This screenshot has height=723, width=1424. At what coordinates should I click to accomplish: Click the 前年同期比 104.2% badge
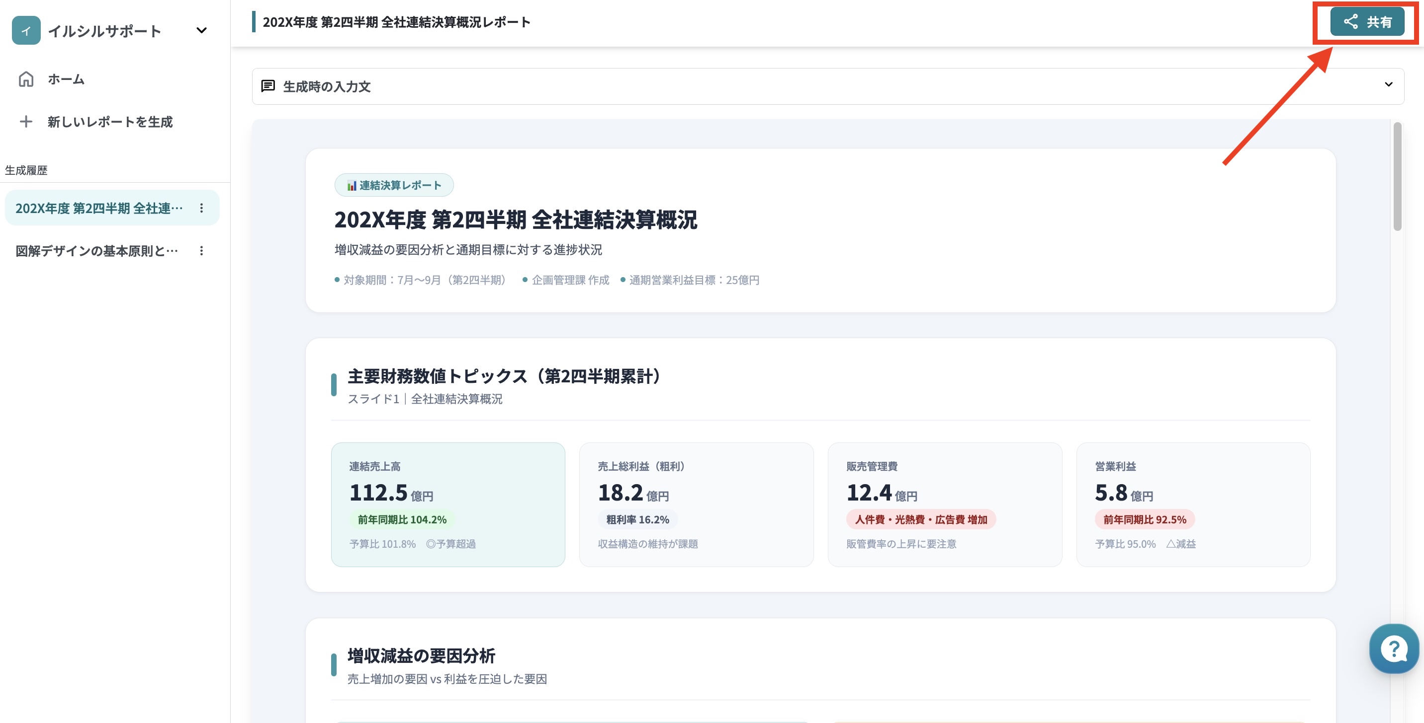(402, 519)
